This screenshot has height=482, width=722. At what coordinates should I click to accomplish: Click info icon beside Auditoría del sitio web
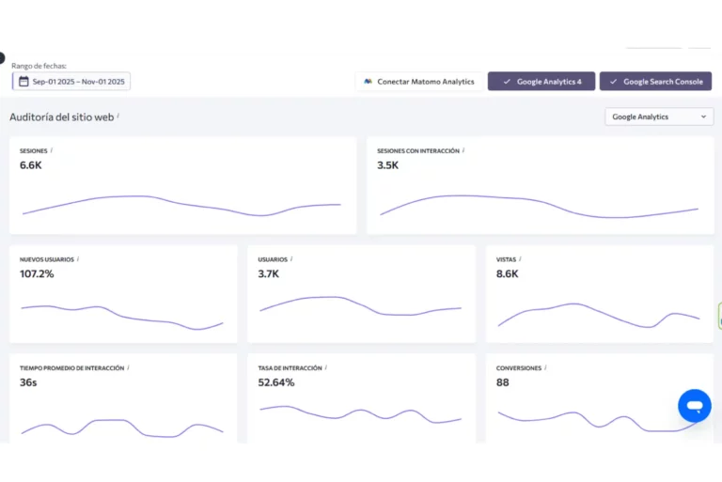(x=118, y=117)
